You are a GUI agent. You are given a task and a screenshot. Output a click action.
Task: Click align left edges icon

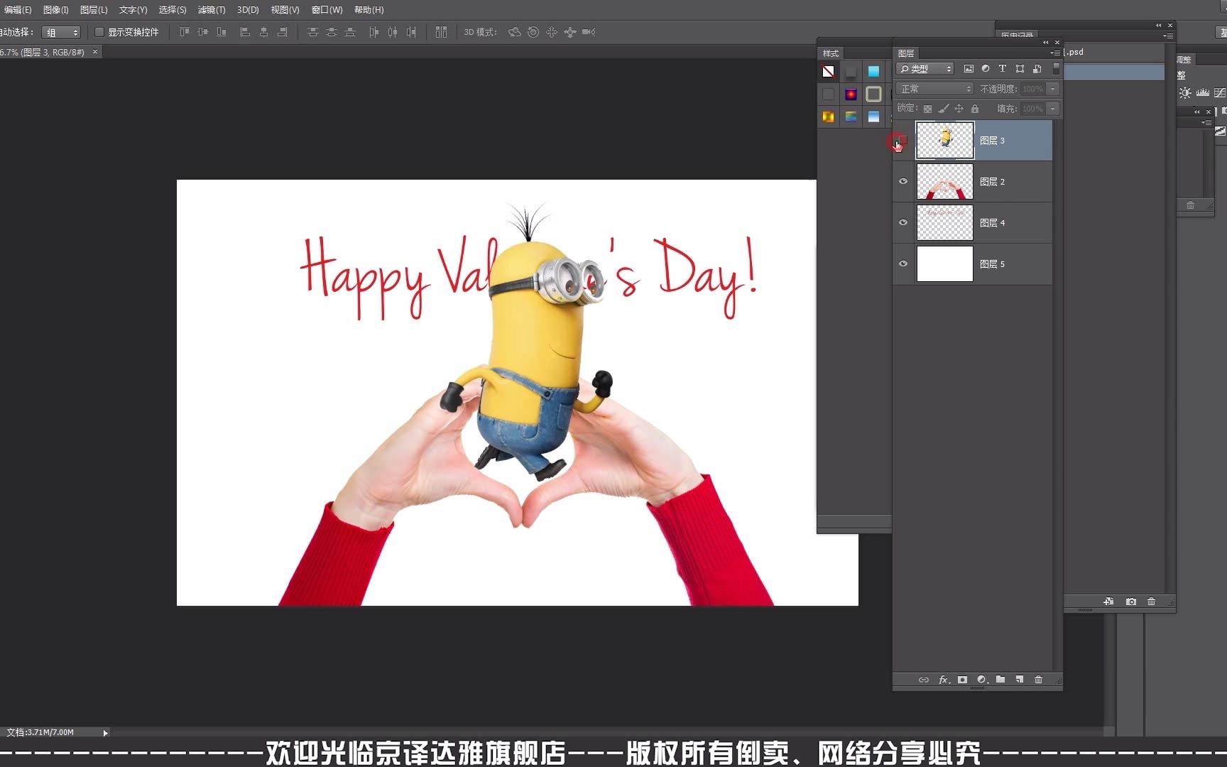245,32
